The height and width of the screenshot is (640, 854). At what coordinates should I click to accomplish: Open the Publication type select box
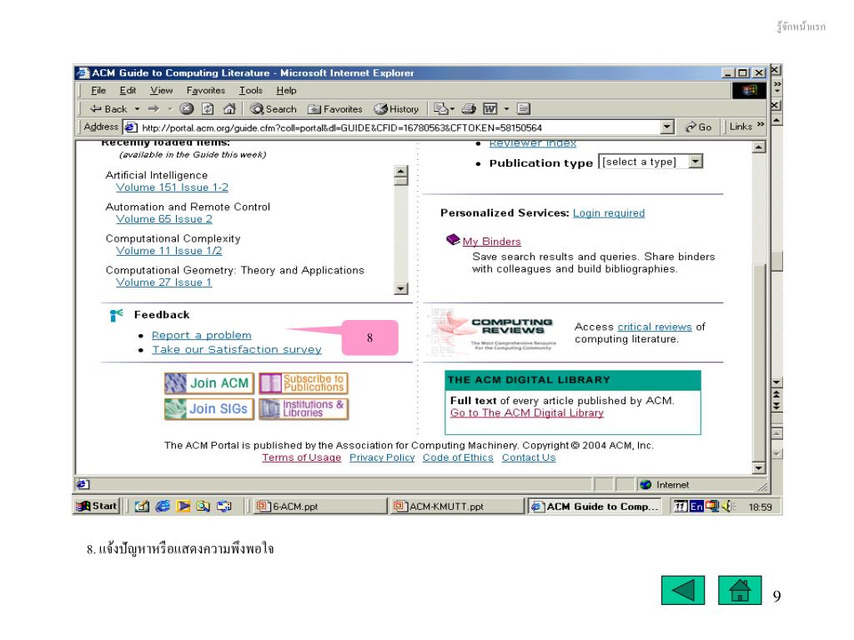651,162
